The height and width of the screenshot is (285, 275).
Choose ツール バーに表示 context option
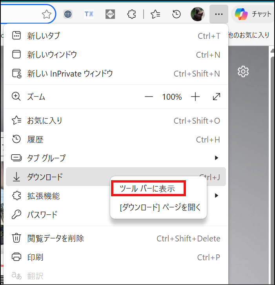point(148,188)
